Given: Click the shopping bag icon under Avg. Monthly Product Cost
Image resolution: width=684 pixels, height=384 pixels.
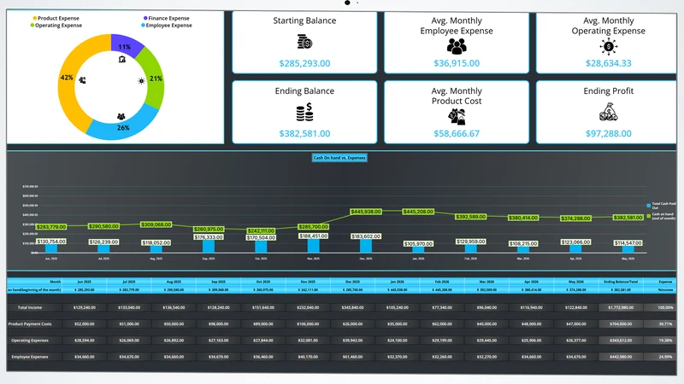Looking at the screenshot, I should click(x=457, y=117).
